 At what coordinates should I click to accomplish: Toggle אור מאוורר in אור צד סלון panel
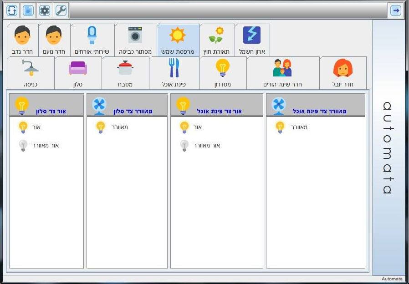pyautogui.click(x=23, y=146)
